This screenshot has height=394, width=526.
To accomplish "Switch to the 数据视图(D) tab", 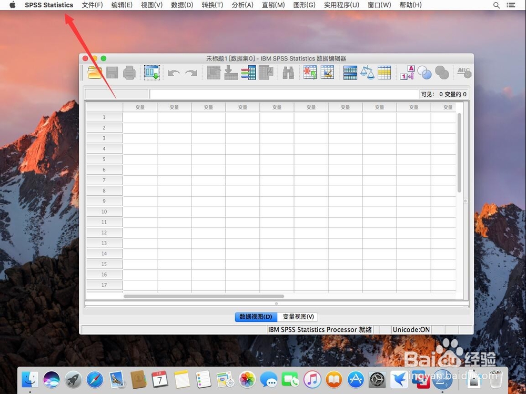I will [x=256, y=317].
